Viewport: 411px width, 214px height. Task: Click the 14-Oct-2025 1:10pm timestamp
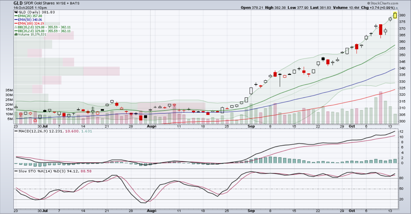pos(30,8)
